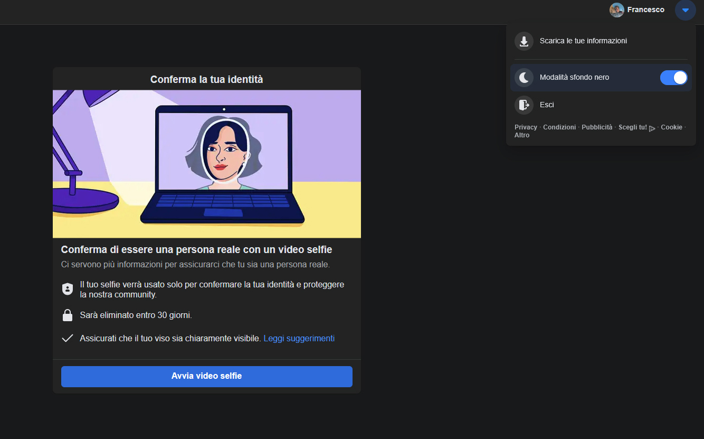Click the padlock icon beside deletion notice

click(67, 315)
